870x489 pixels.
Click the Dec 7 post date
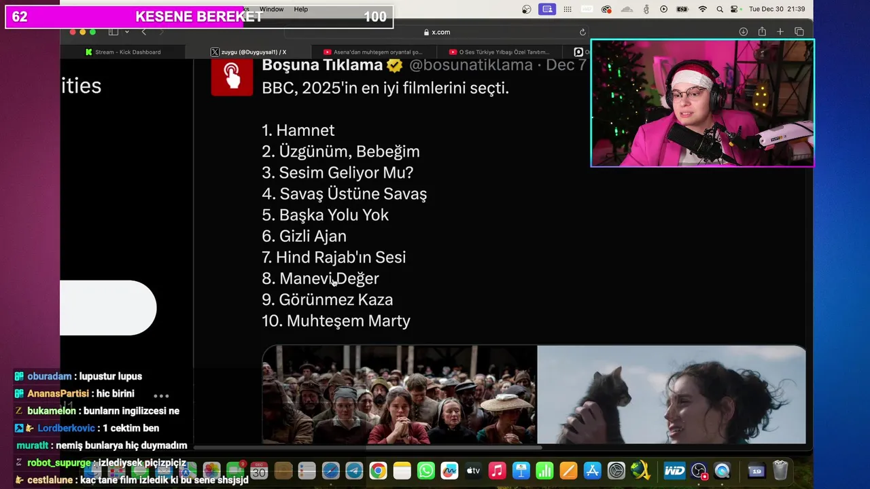[566, 65]
